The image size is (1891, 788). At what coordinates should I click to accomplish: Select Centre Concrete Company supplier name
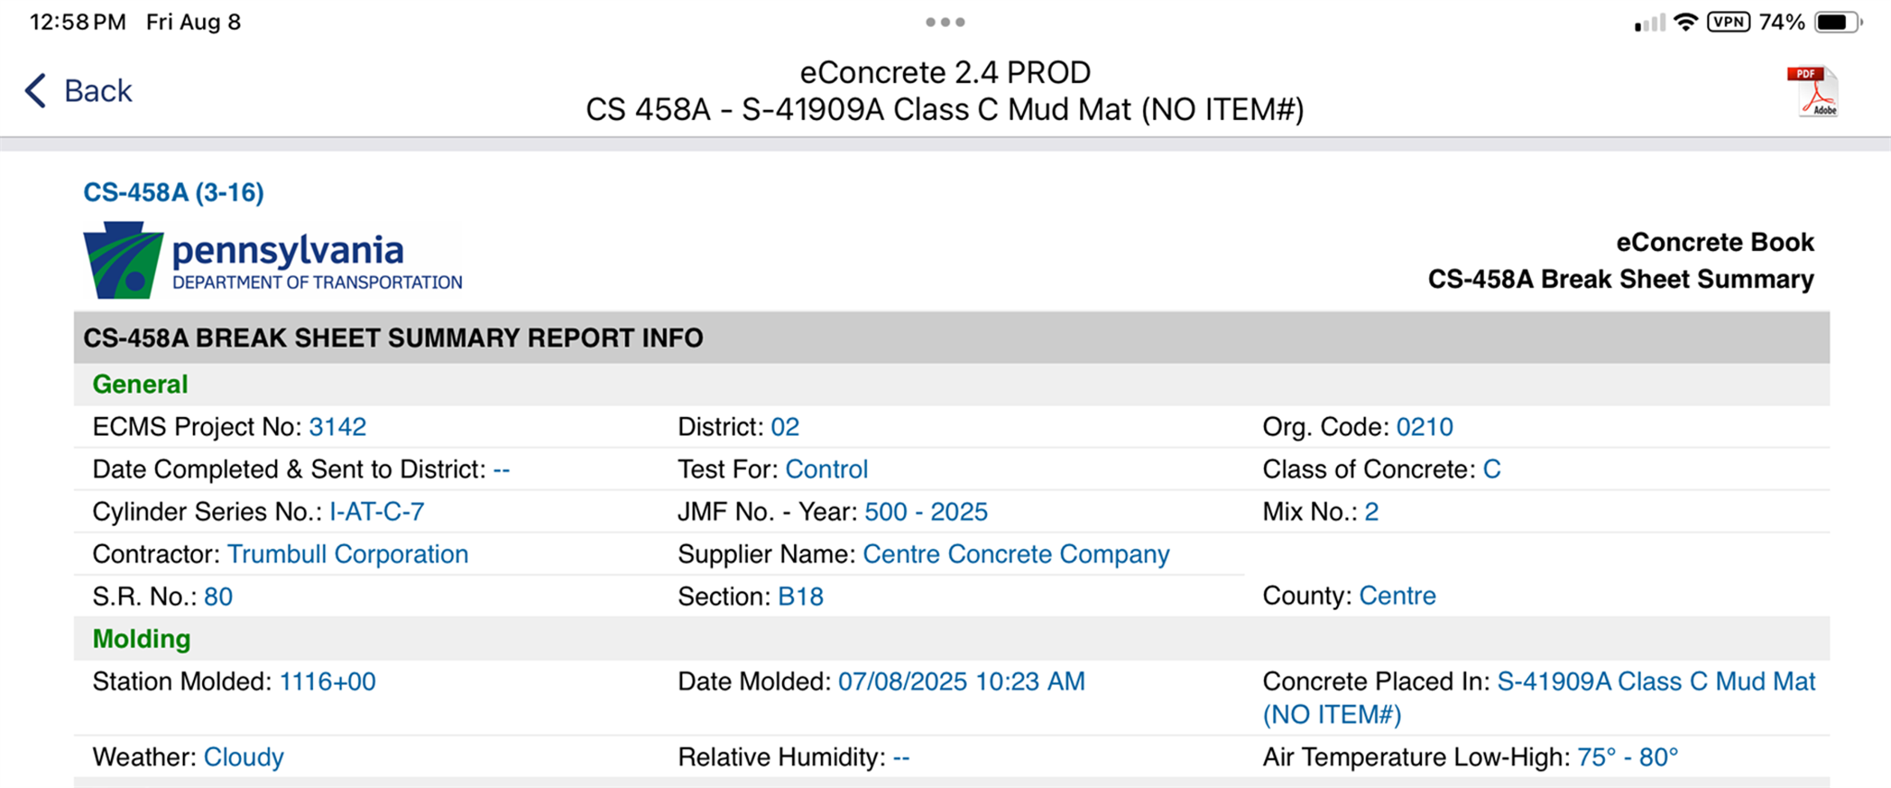(x=1016, y=554)
